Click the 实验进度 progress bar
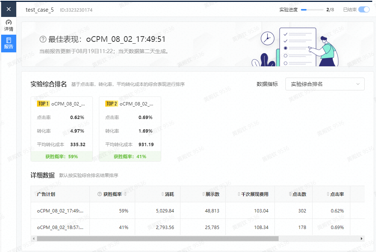Viewport: 376px width, 252px height. (x=312, y=10)
